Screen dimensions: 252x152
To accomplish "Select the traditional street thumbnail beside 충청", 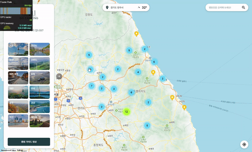I will click(18, 78).
